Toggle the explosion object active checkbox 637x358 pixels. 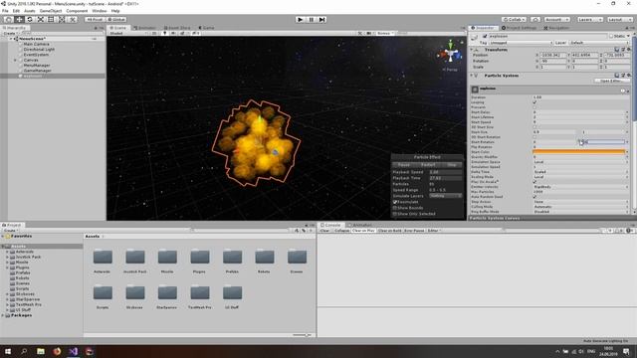[485, 36]
